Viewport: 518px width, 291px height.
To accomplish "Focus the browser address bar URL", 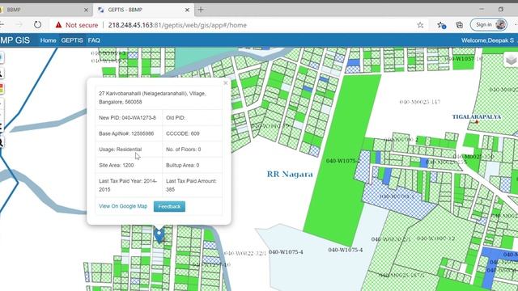I will click(177, 25).
